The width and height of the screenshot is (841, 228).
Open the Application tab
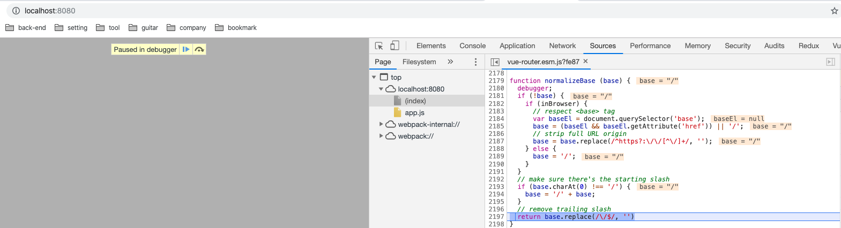[x=517, y=46]
